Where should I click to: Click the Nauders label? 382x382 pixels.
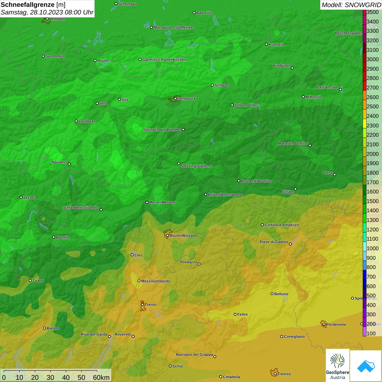coord(59,162)
